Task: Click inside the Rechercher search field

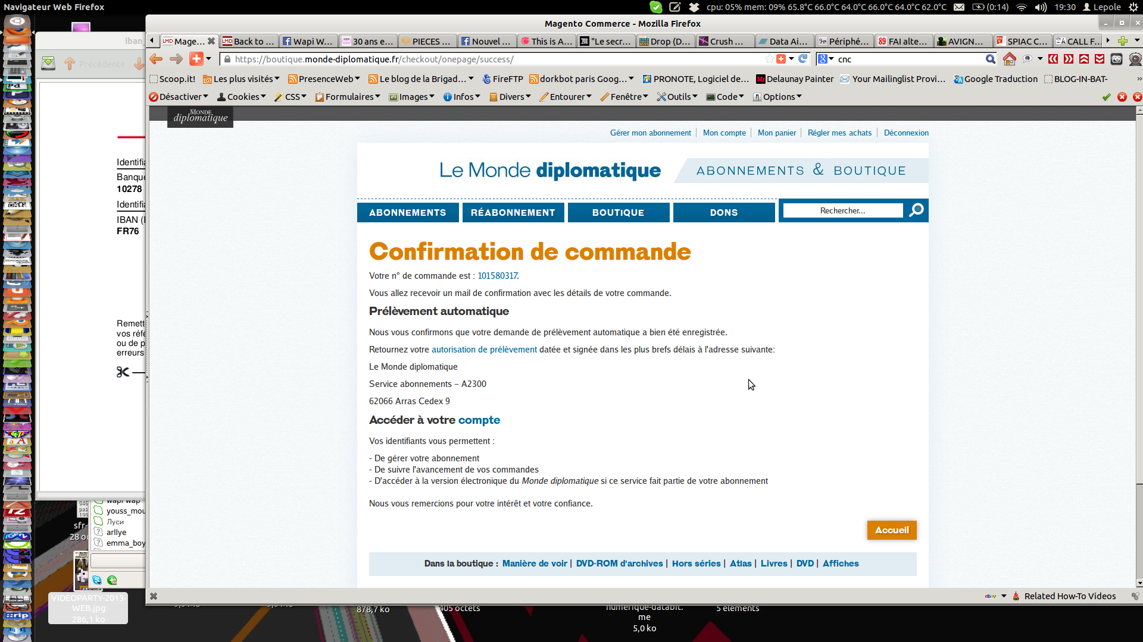Action: click(842, 210)
